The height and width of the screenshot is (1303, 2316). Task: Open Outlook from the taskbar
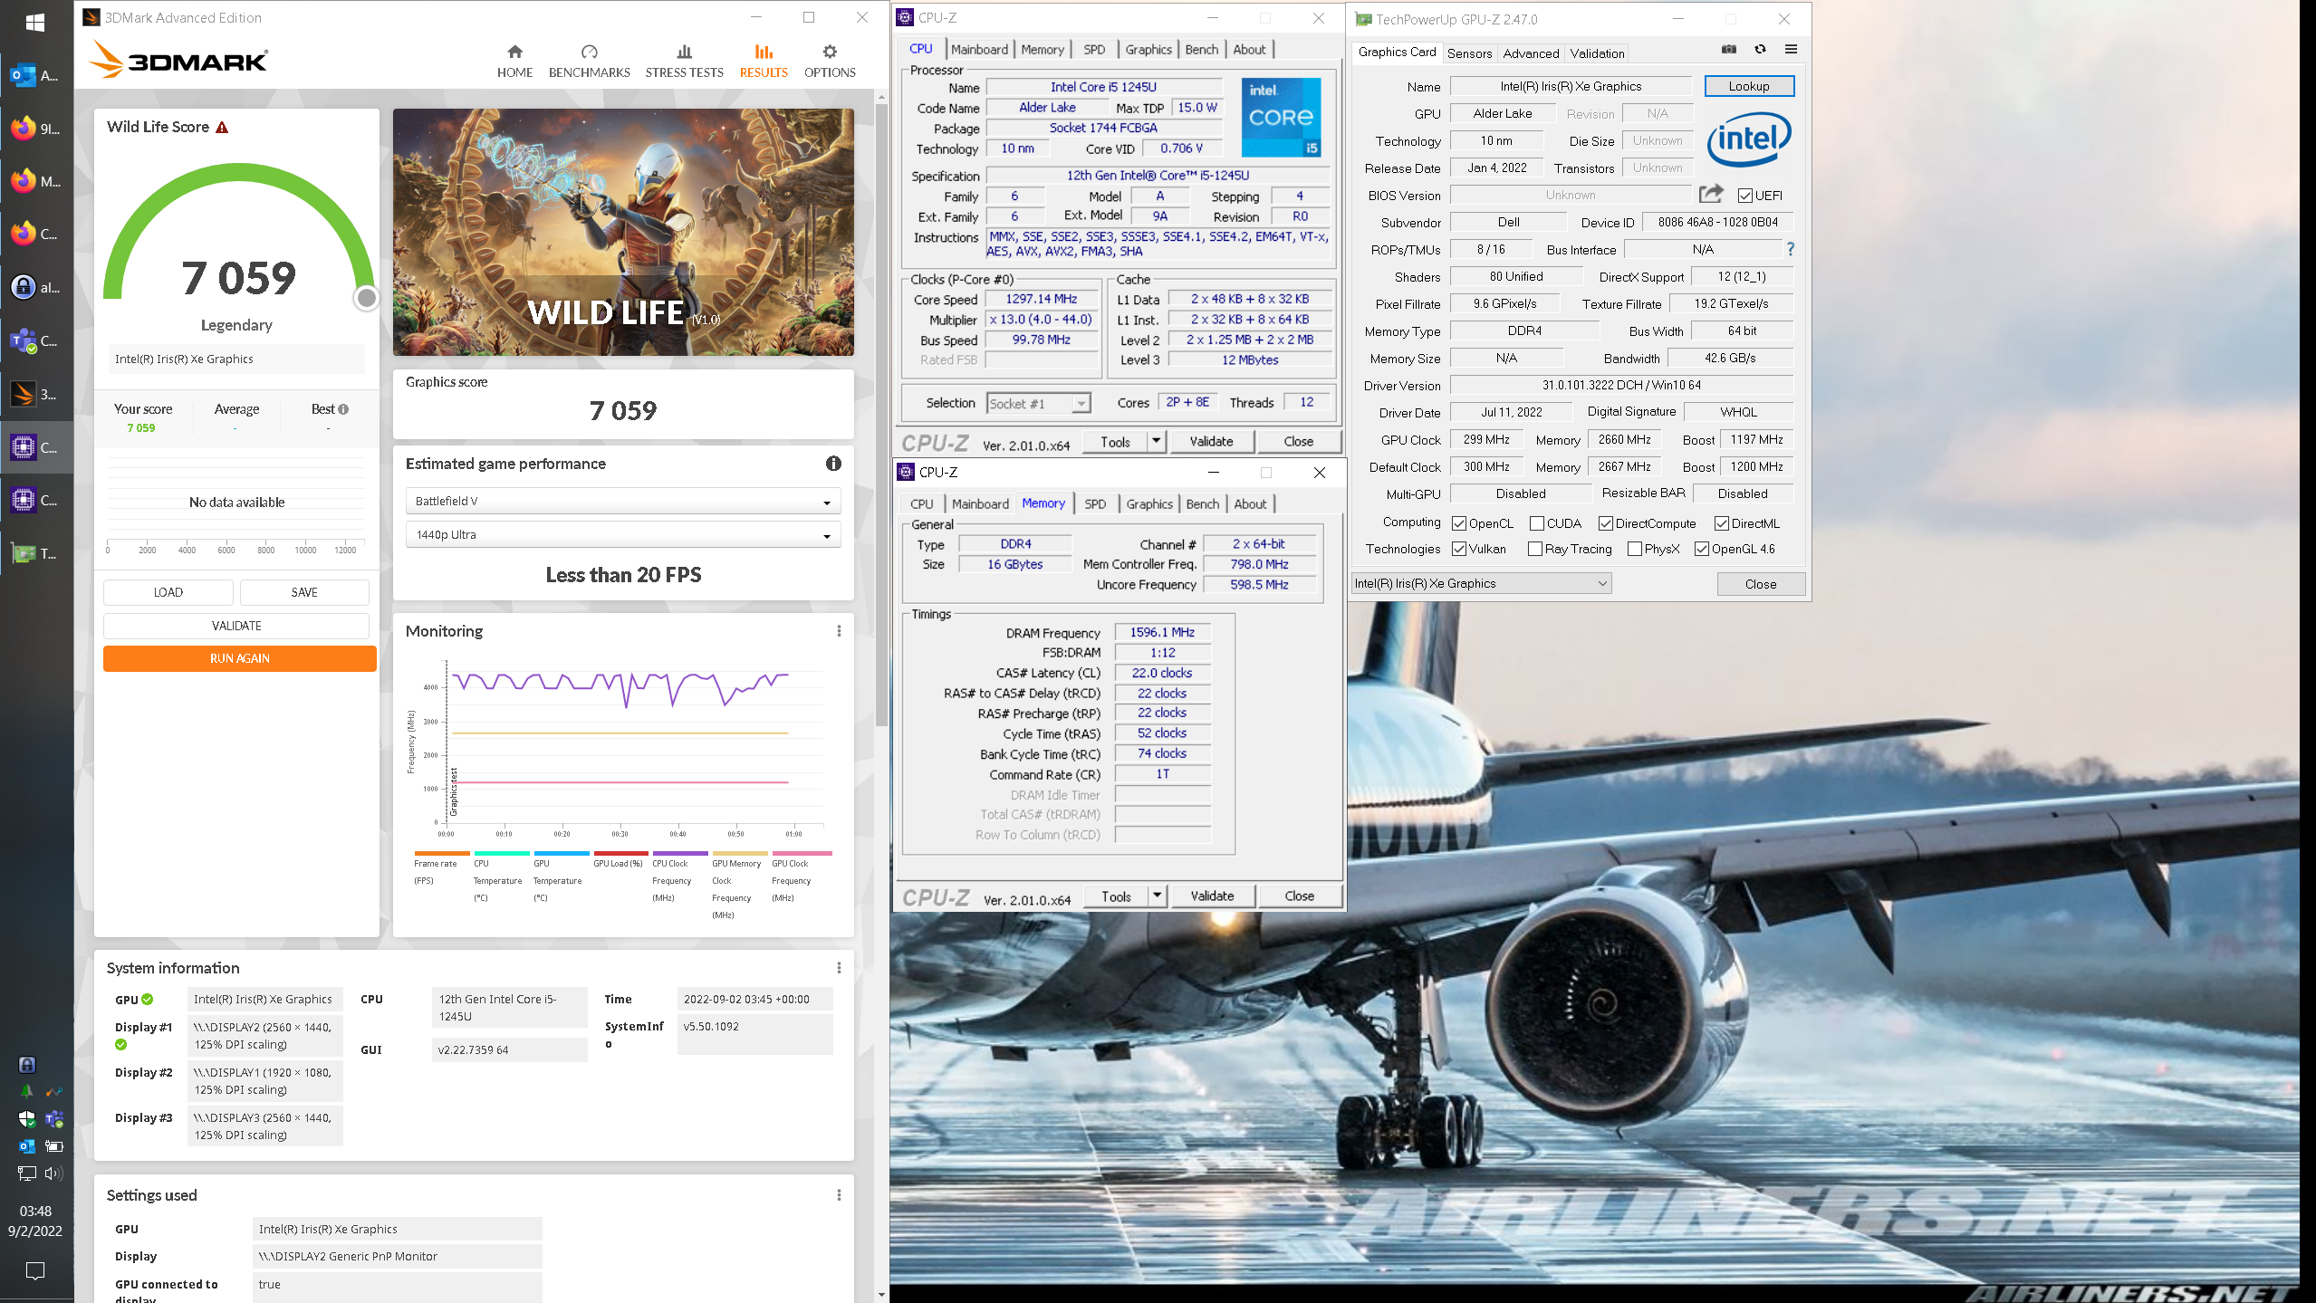[x=36, y=76]
